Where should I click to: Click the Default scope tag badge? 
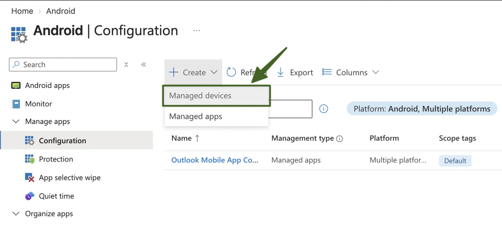pyautogui.click(x=455, y=161)
